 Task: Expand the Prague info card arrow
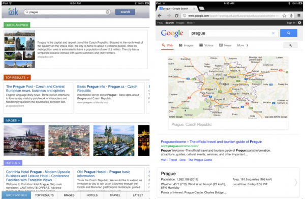coord(296,182)
